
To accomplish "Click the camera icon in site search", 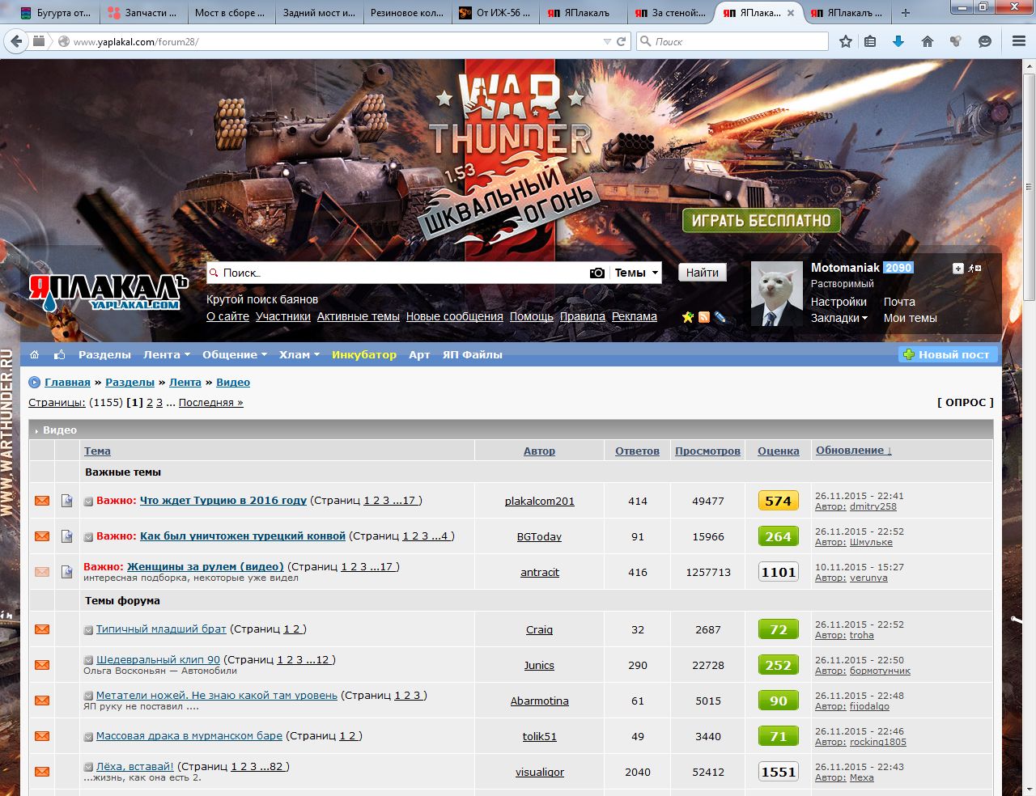I will [x=597, y=273].
